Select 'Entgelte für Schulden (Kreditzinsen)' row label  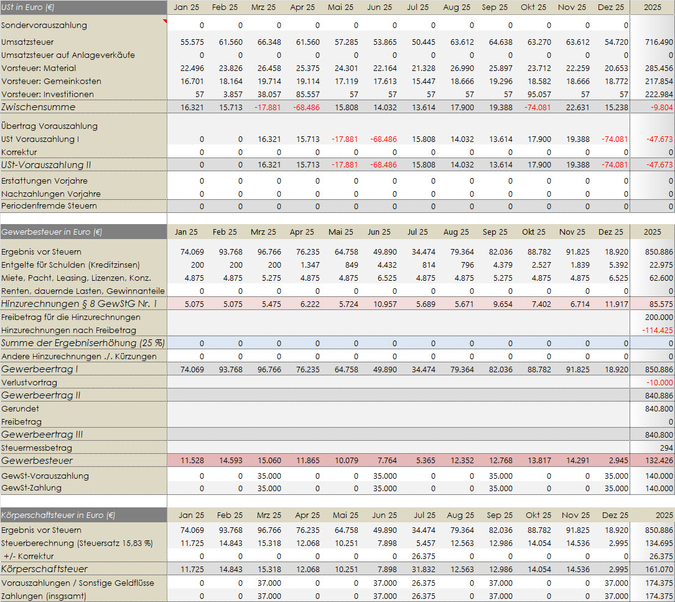[70, 265]
